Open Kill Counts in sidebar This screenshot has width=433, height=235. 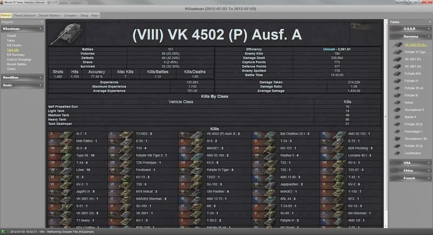pos(14,45)
